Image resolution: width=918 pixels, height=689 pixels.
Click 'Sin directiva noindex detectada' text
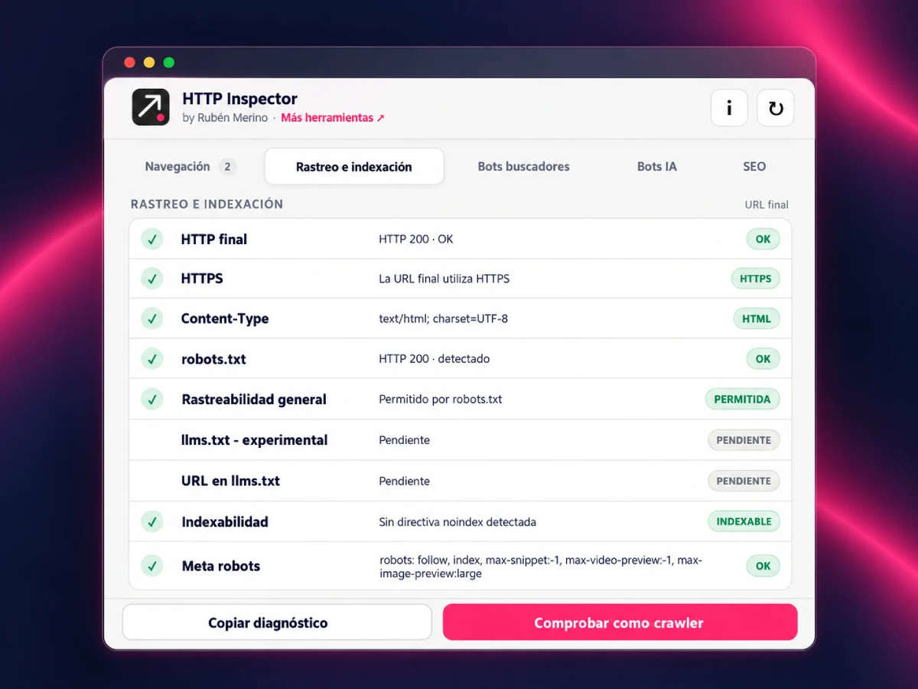[x=457, y=522]
